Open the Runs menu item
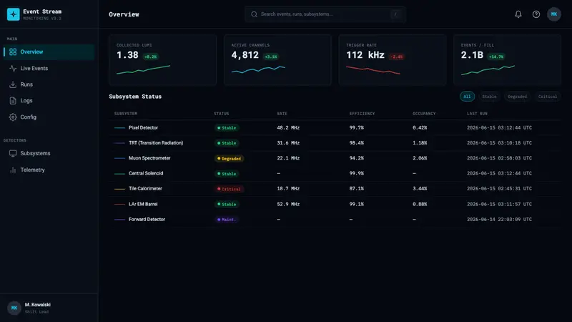This screenshot has width=572, height=322. point(49,84)
